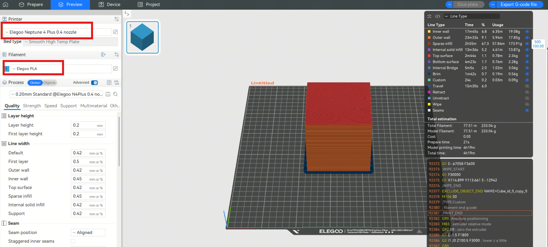The image size is (548, 247).
Task: Click Inner wall yellow color swatch
Action: coord(429,32)
